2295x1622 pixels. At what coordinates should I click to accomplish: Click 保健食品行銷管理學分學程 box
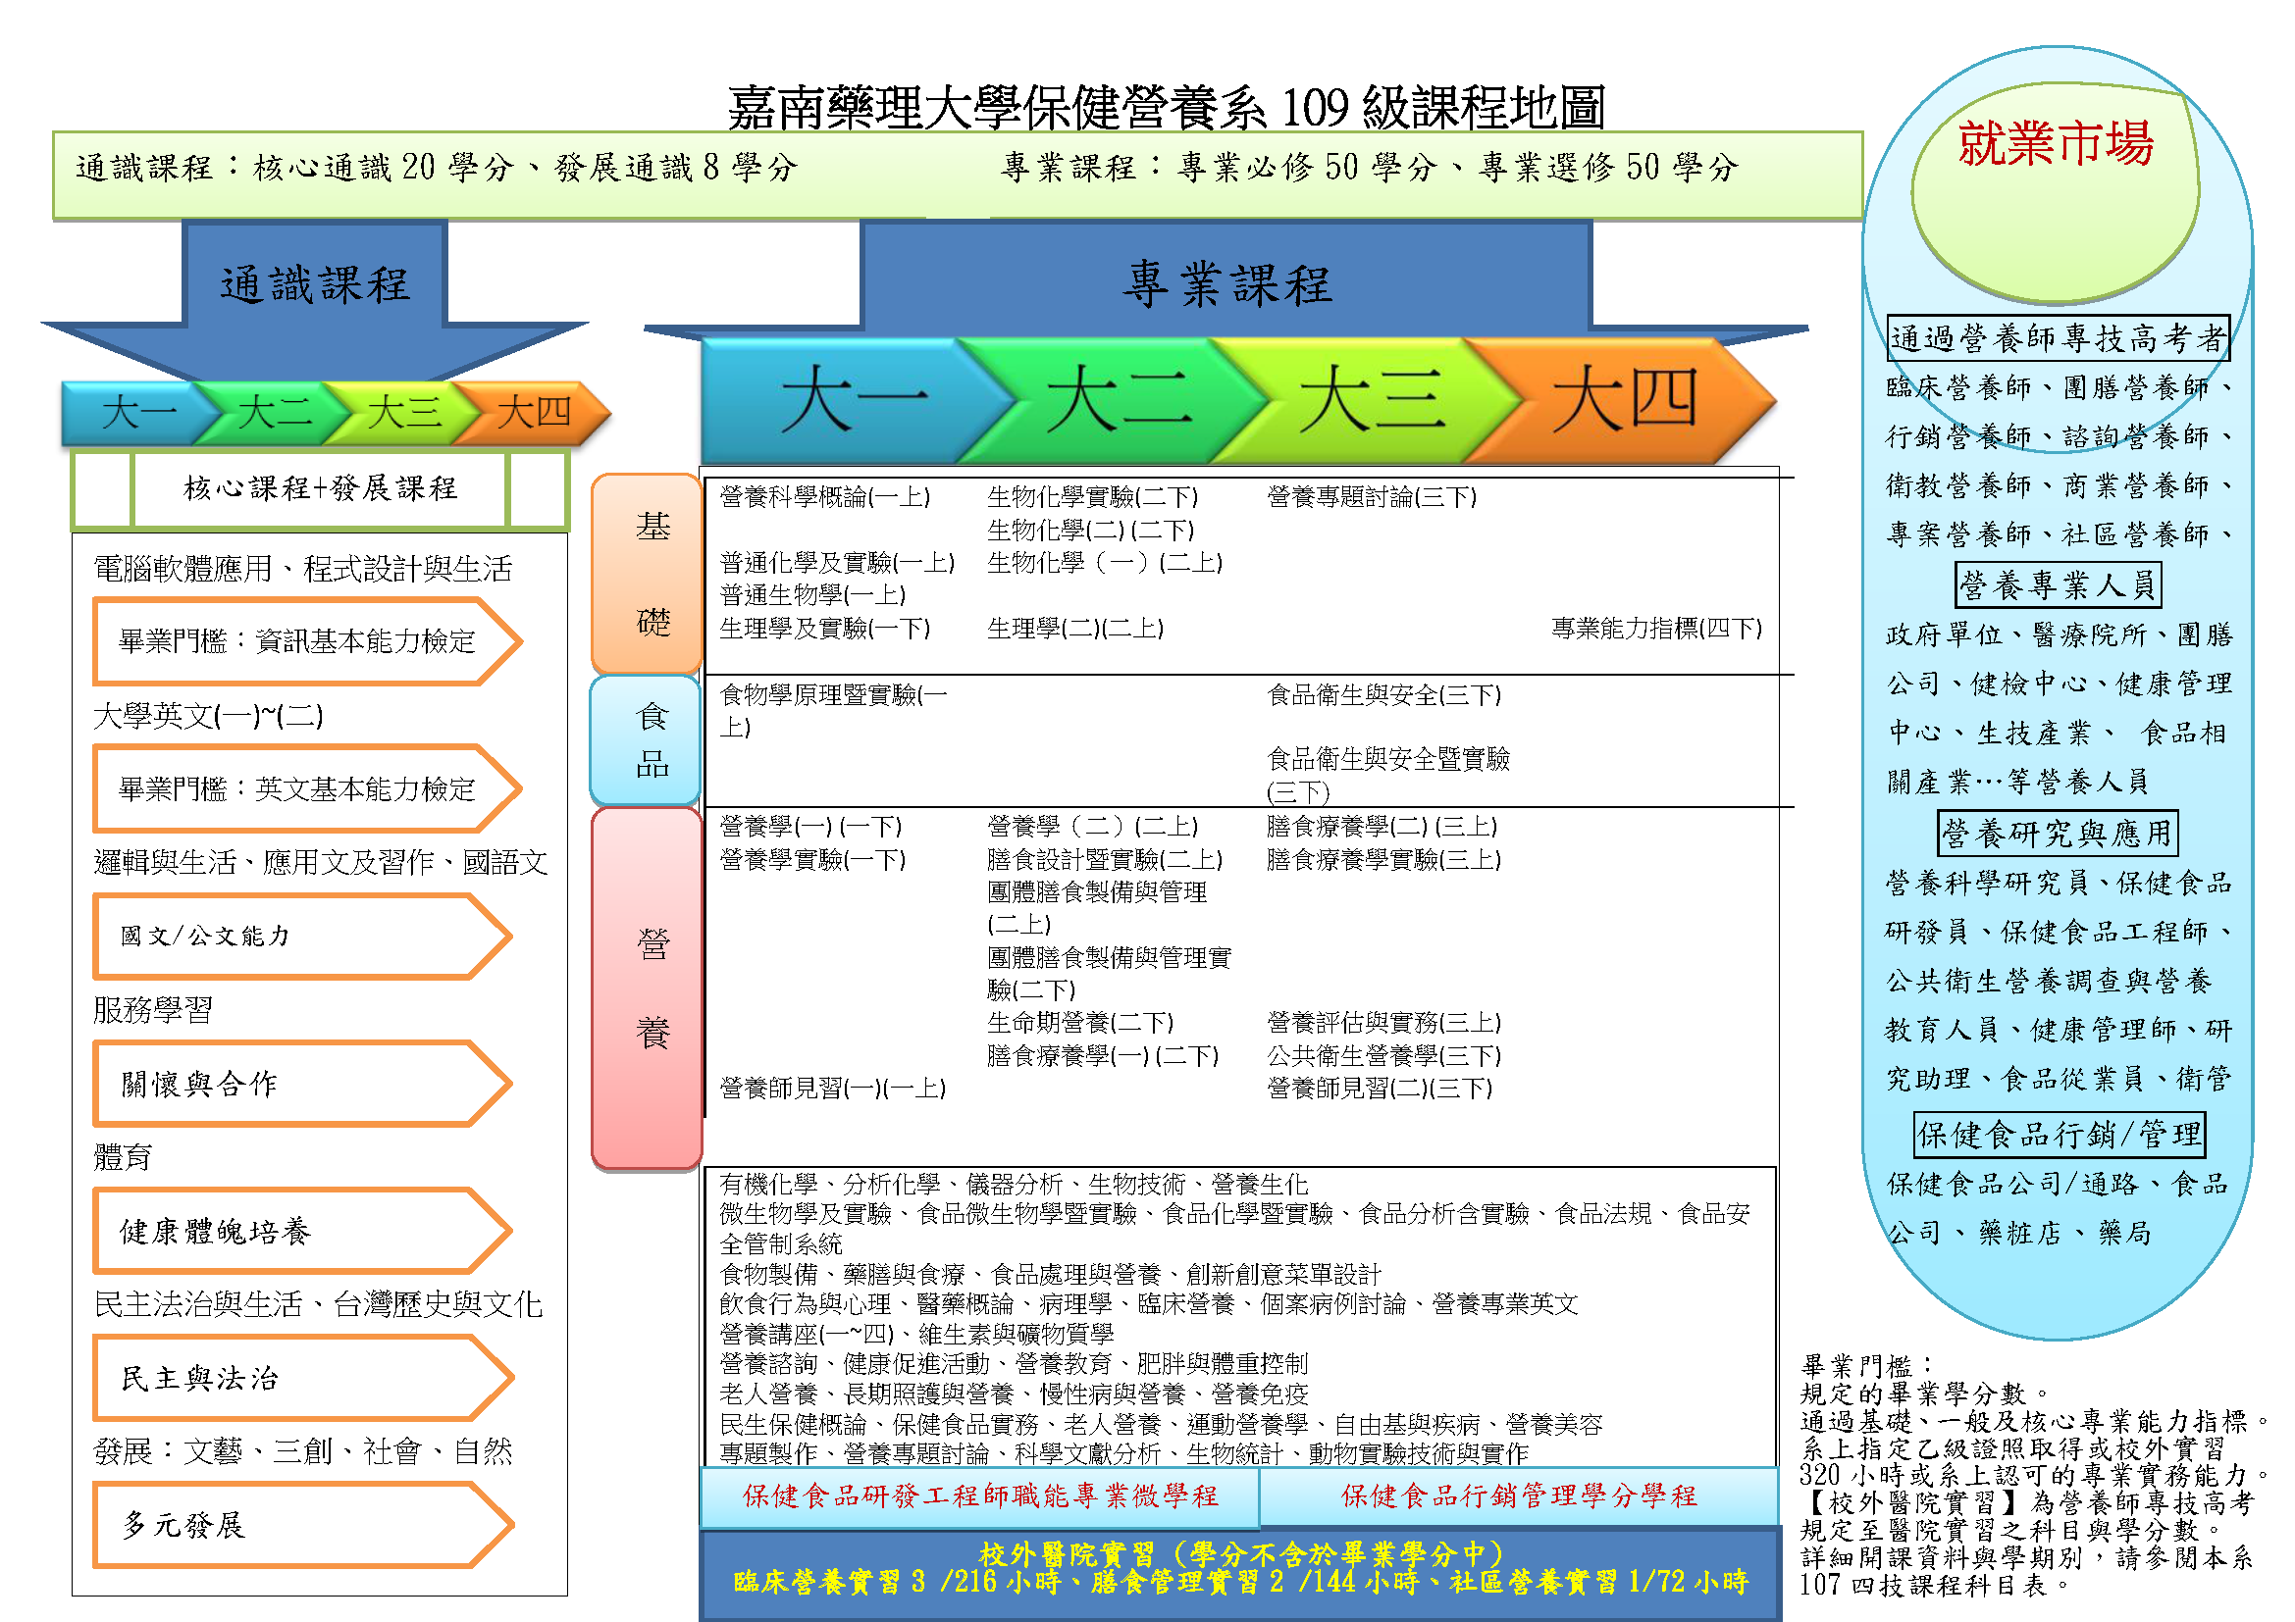pyautogui.click(x=1518, y=1496)
